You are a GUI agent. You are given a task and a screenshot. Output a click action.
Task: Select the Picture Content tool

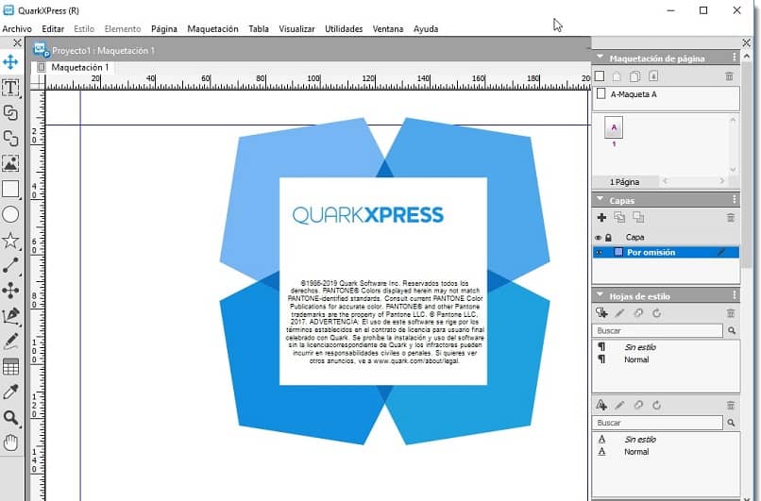10,163
